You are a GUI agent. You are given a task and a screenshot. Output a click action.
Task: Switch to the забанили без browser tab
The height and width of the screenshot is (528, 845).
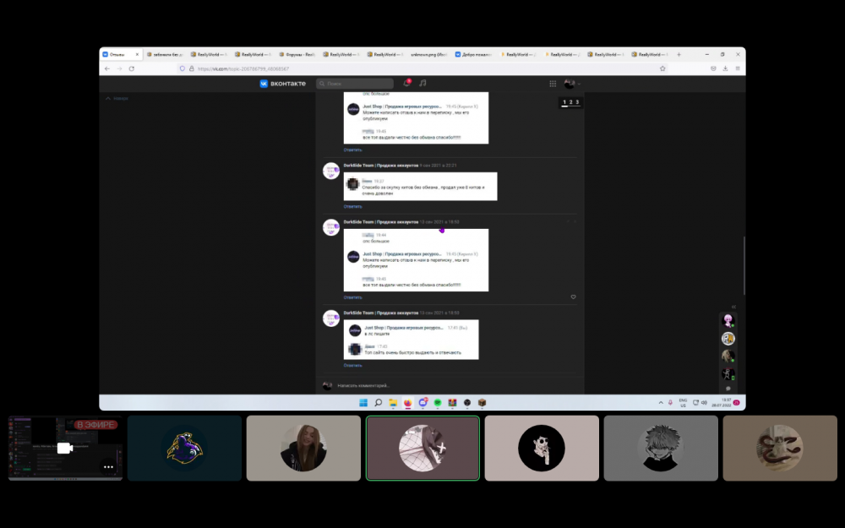[165, 54]
